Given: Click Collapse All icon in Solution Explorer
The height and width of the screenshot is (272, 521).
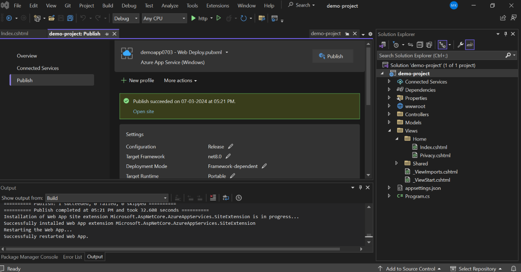Looking at the screenshot, I should (x=420, y=44).
